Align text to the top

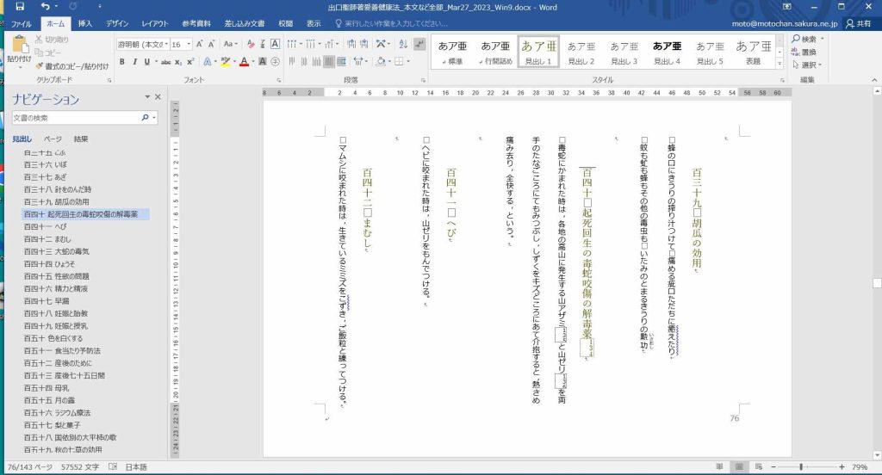(291, 61)
